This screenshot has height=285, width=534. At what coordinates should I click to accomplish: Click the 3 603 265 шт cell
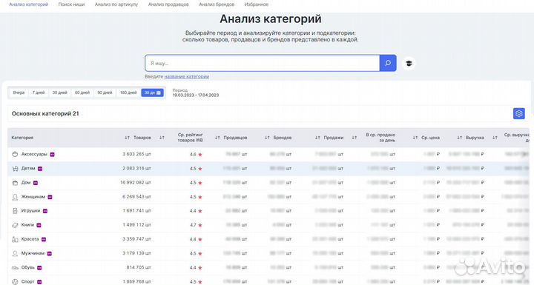point(136,154)
